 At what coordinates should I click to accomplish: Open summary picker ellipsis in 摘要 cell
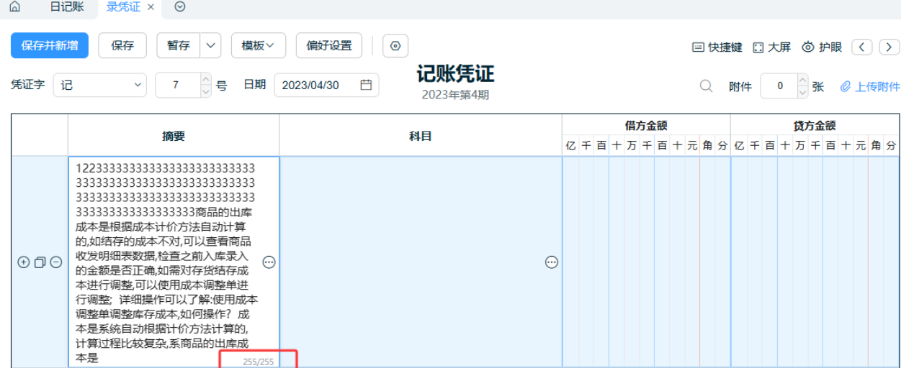pos(269,262)
